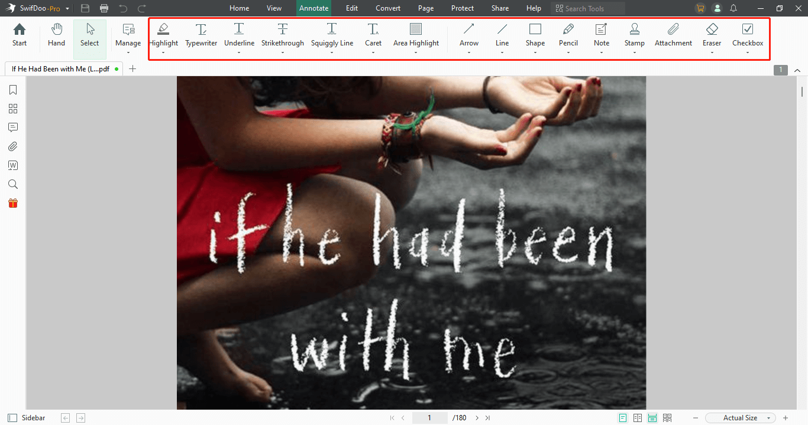
Task: Expand the Highlight tool dropdown arrow
Action: (163, 53)
